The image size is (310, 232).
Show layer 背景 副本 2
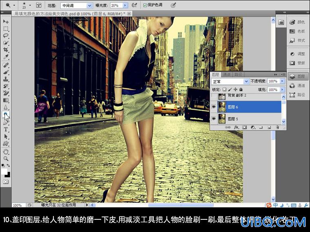point(214,96)
